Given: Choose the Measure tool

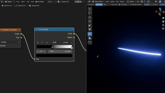Looking at the screenshot, I should [90, 38].
